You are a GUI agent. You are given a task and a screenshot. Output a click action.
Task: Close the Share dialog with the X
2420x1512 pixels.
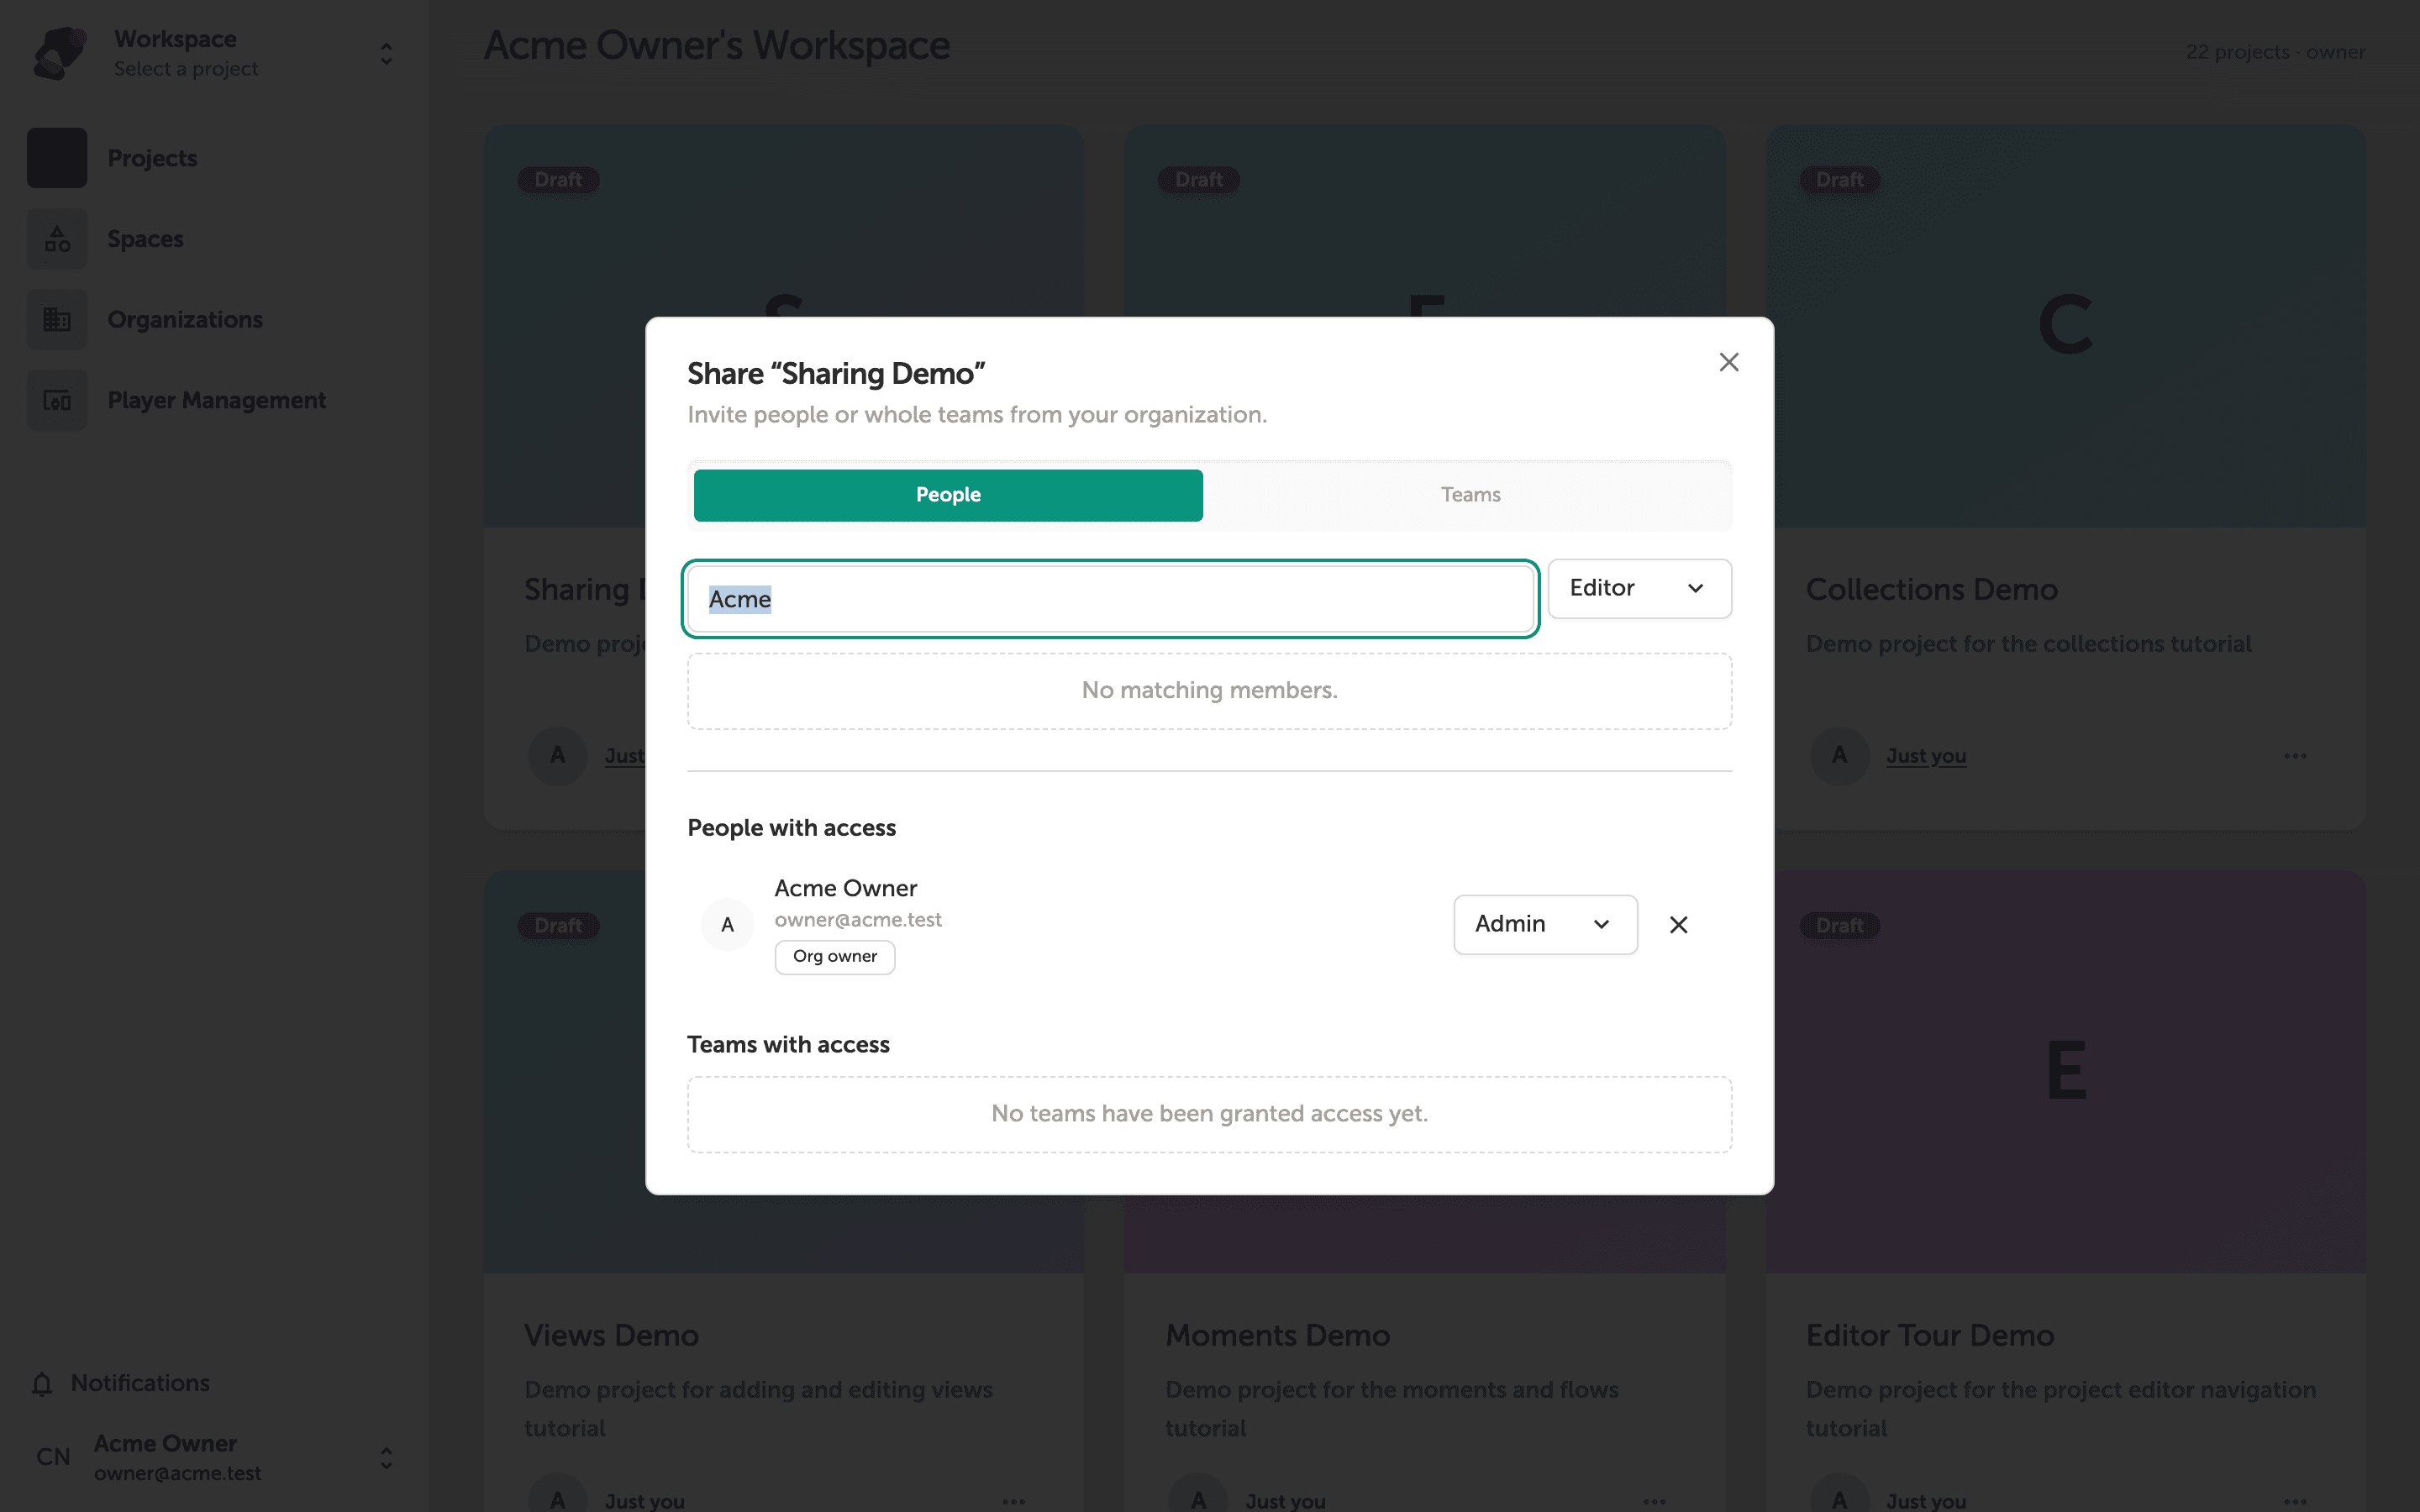(x=1728, y=362)
